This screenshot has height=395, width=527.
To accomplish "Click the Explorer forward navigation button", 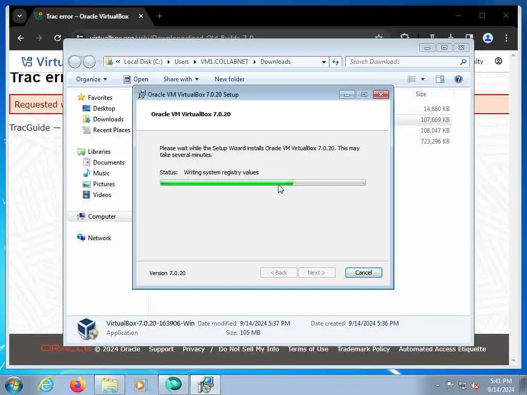I will click(89, 62).
